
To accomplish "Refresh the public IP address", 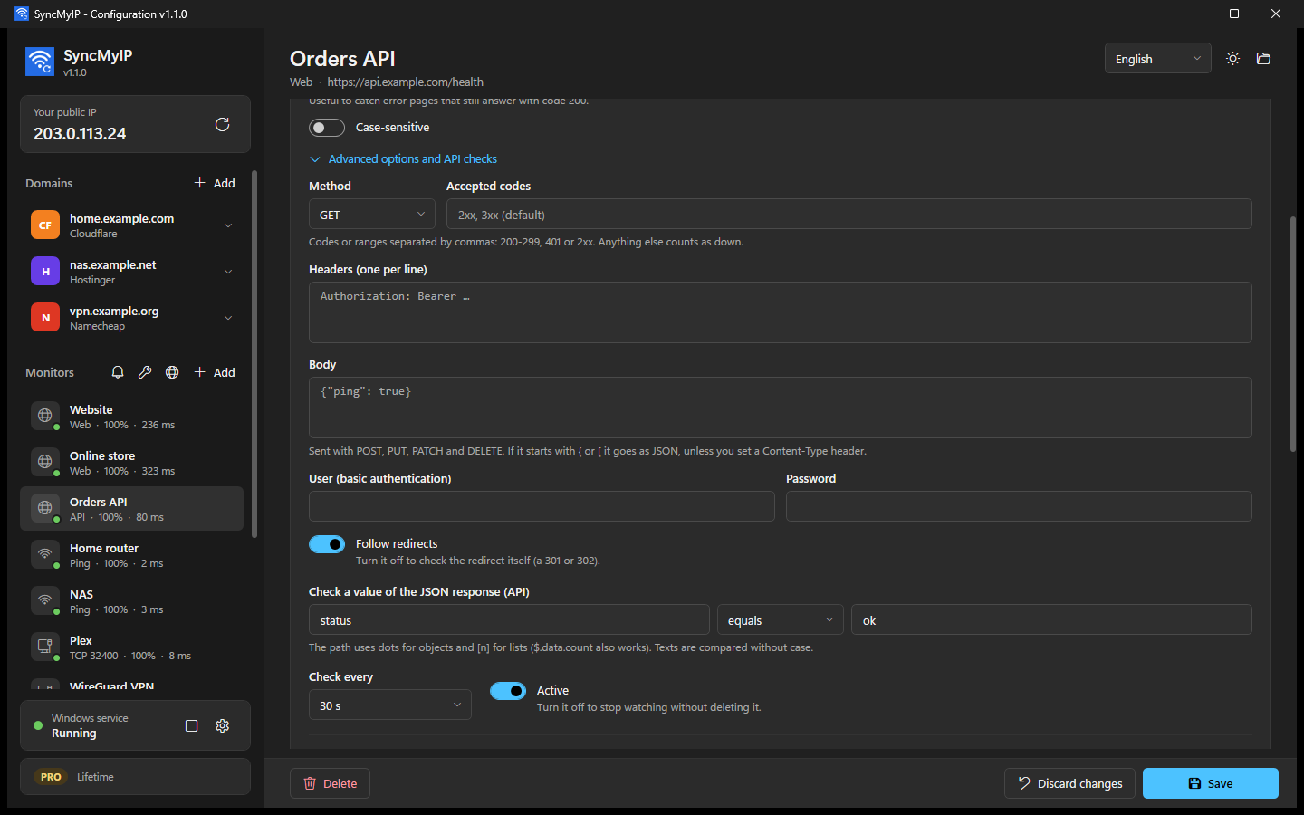I will coord(222,124).
